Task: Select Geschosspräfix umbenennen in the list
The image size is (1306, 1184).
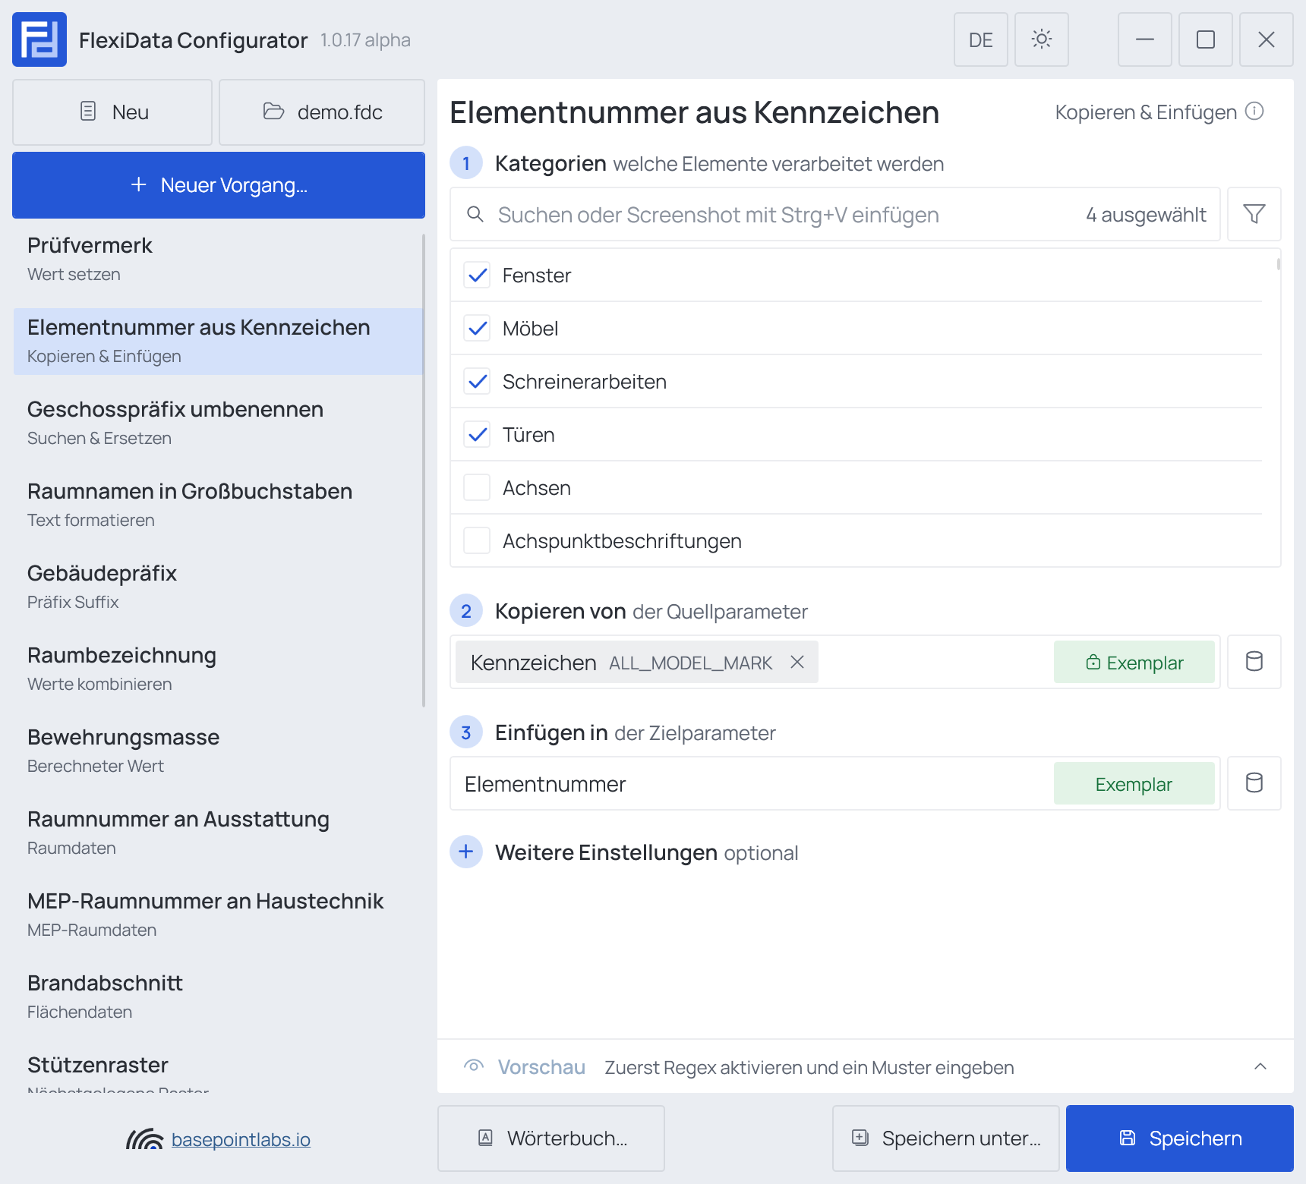Action: click(x=218, y=423)
